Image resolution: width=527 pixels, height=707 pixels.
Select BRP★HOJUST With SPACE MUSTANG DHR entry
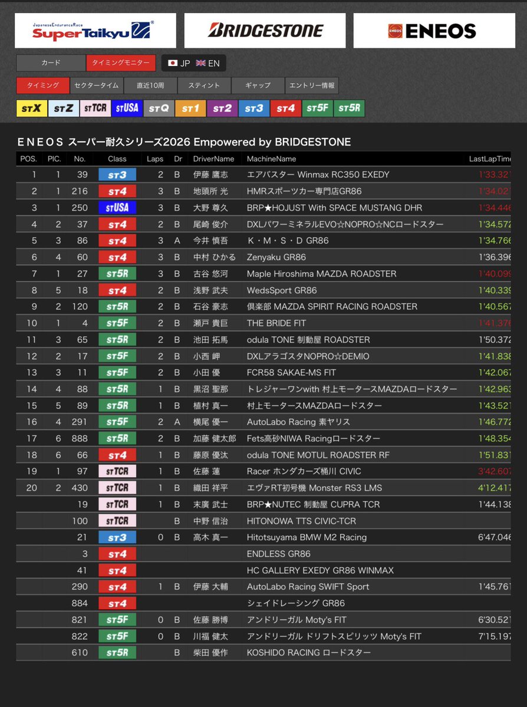(x=334, y=208)
